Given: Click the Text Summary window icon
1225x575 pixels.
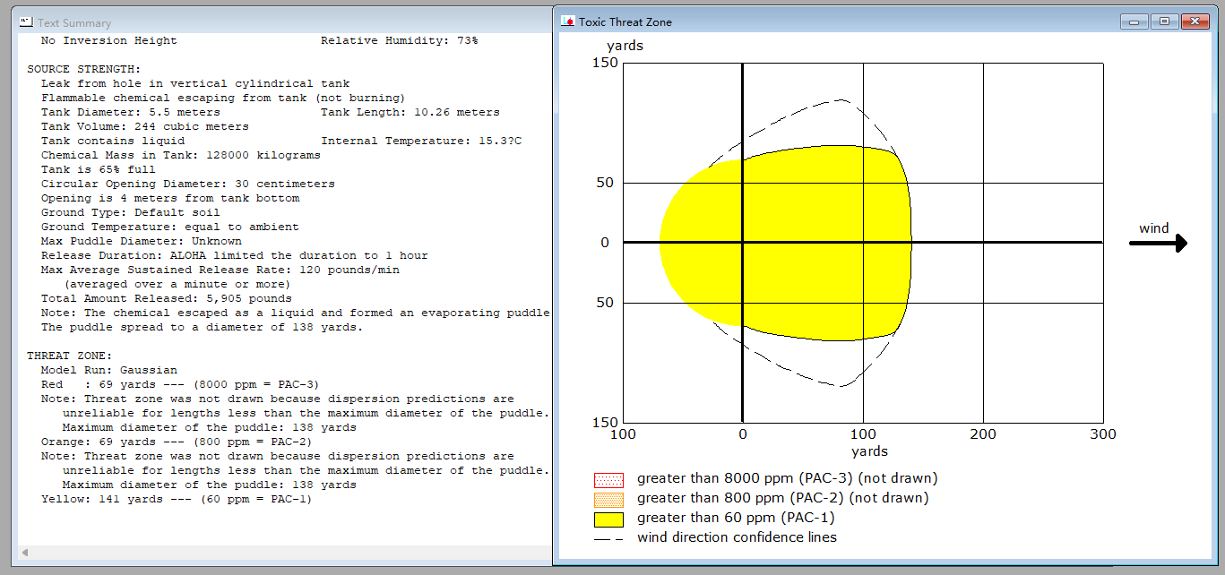Looking at the screenshot, I should point(26,22).
